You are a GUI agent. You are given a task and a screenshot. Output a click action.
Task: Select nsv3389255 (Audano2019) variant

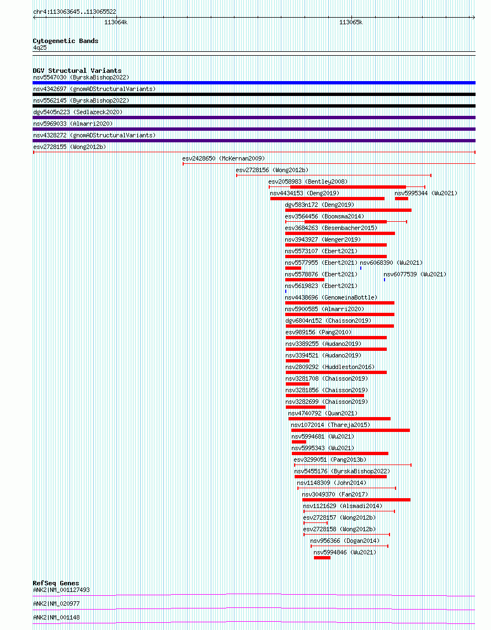(323, 344)
